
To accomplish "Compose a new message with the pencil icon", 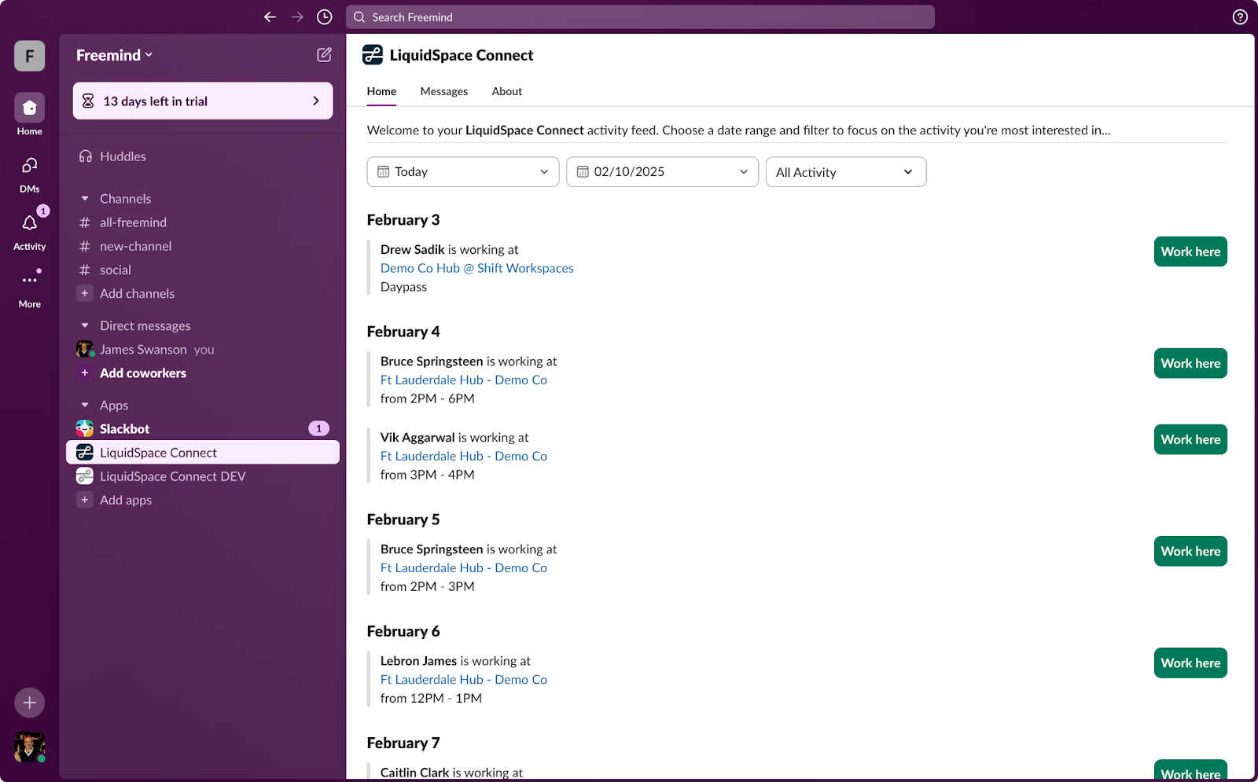I will pos(324,55).
